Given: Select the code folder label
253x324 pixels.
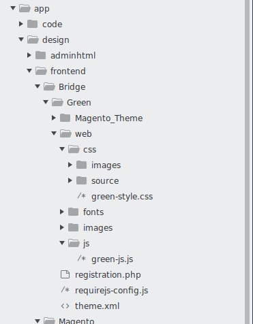Looking at the screenshot, I should click(x=52, y=24).
